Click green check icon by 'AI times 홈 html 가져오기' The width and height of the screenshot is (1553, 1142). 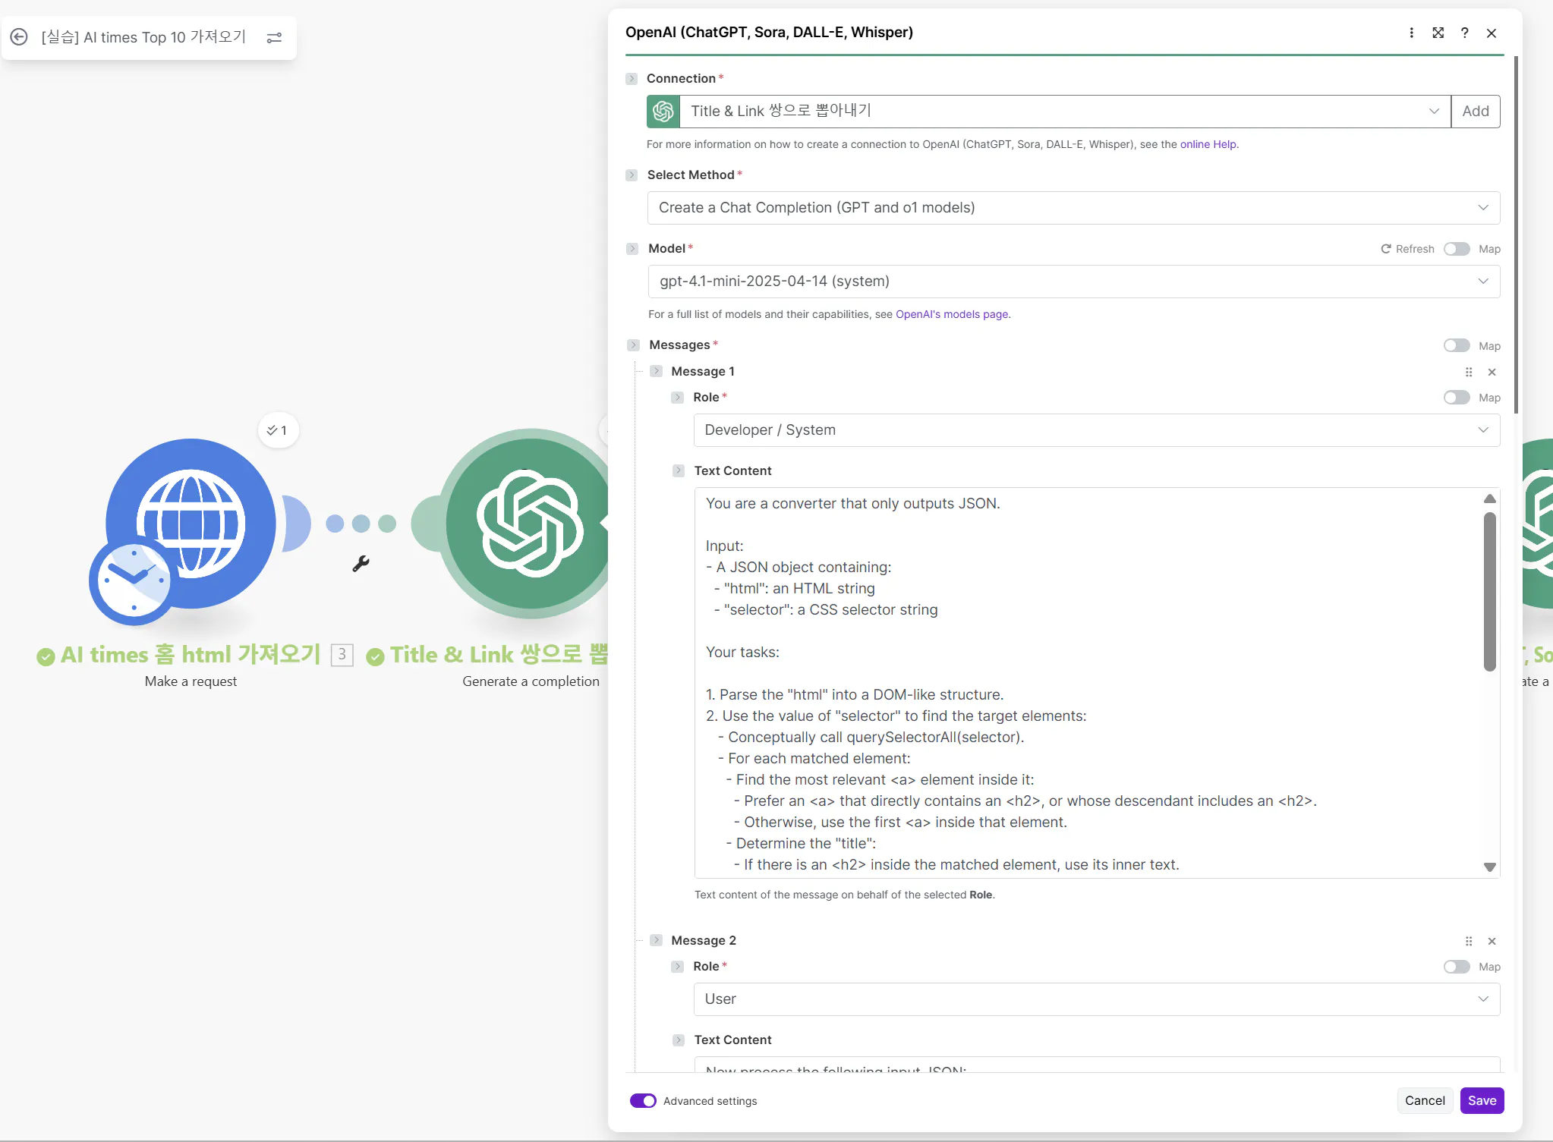click(46, 656)
